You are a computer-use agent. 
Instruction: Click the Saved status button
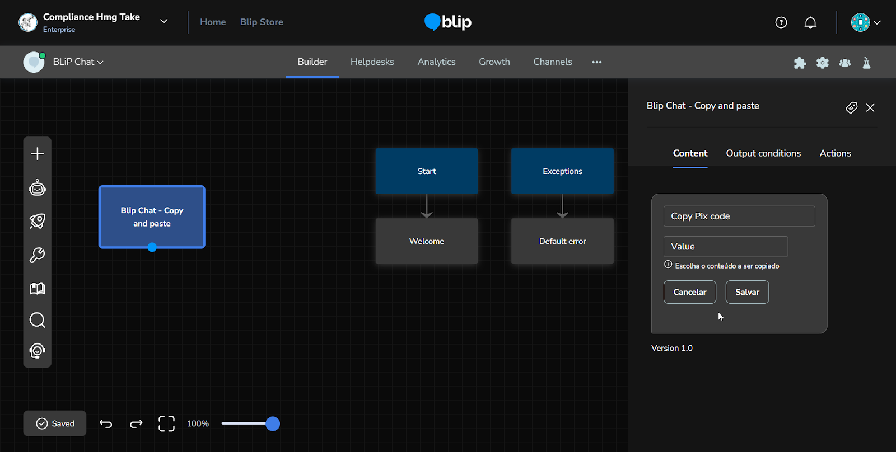[55, 423]
